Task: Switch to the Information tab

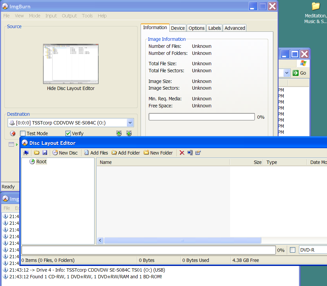Action: 155,27
